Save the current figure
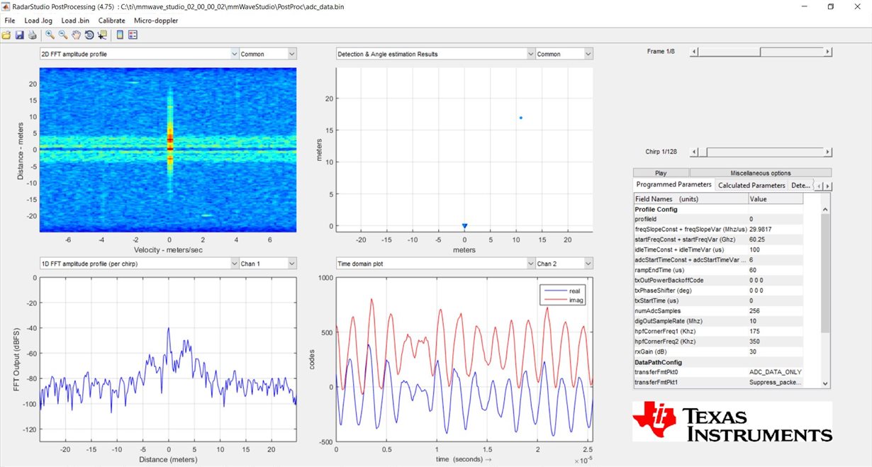Viewport: 872px width, 467px height. tap(19, 34)
